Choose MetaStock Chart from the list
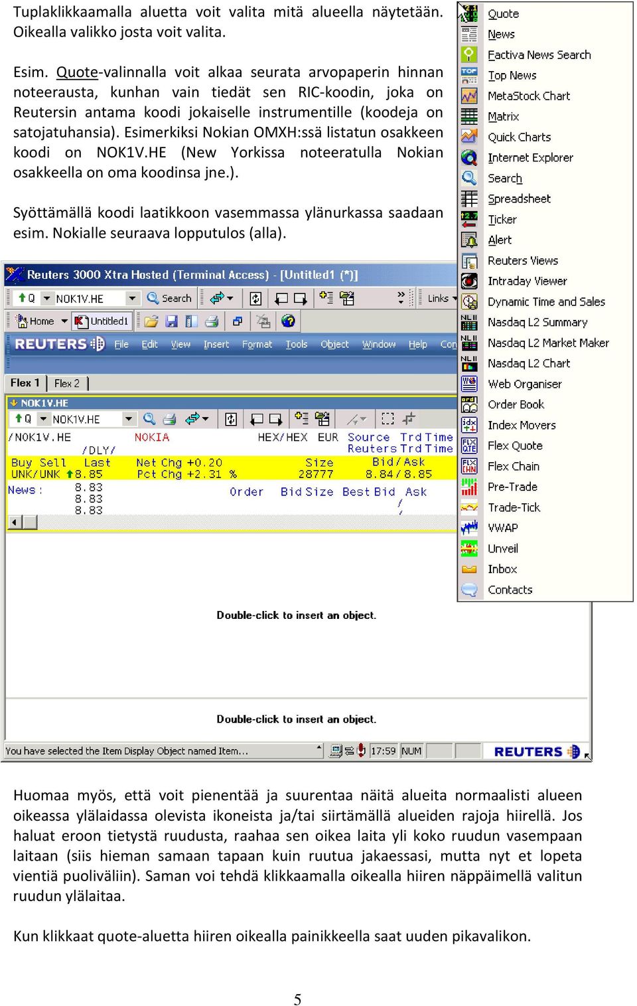637x1006 pixels. pos(528,96)
